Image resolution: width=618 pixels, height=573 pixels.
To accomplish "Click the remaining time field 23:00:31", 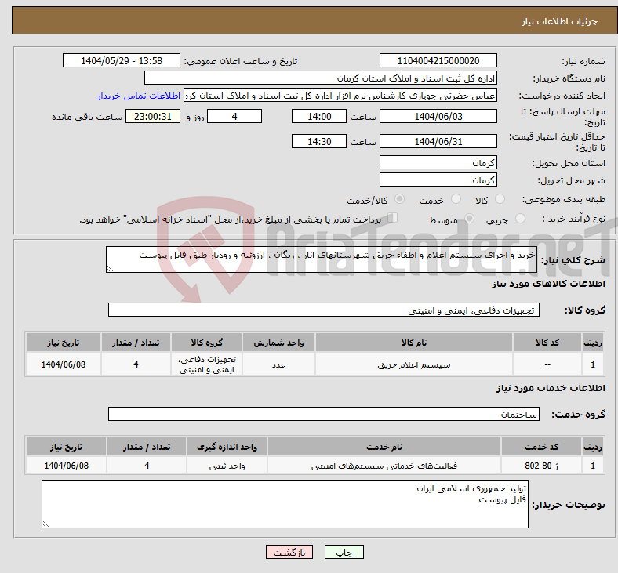I will tap(153, 116).
